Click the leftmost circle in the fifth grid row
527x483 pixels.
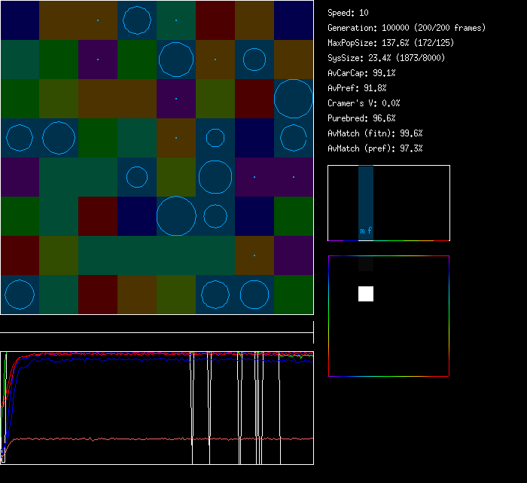click(137, 177)
